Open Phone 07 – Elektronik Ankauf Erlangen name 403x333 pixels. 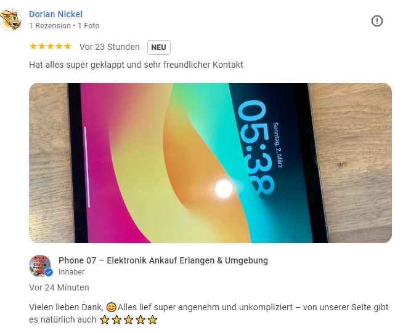tap(163, 260)
